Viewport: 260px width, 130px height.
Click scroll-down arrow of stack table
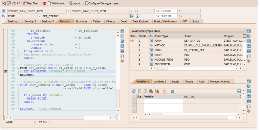tap(244, 64)
